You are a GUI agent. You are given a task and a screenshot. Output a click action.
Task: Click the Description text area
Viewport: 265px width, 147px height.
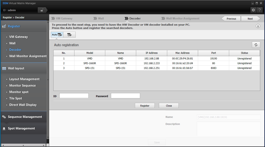[x=229, y=129]
